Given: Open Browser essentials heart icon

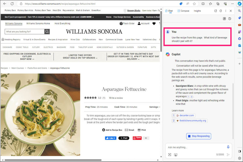Looking at the screenshot, I should pos(225,4).
